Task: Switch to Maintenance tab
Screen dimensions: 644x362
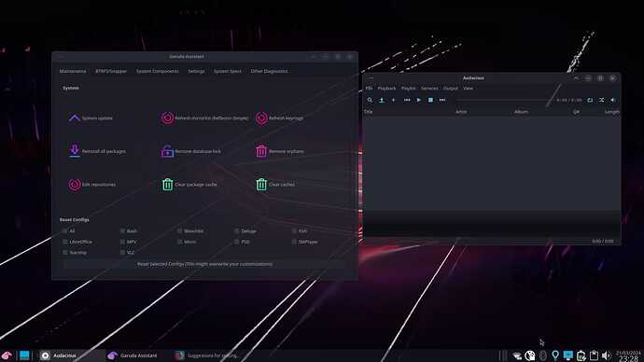Action: click(73, 71)
